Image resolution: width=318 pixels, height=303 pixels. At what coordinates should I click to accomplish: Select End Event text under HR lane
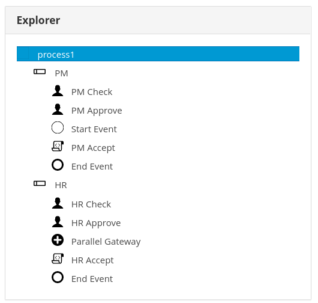point(92,279)
